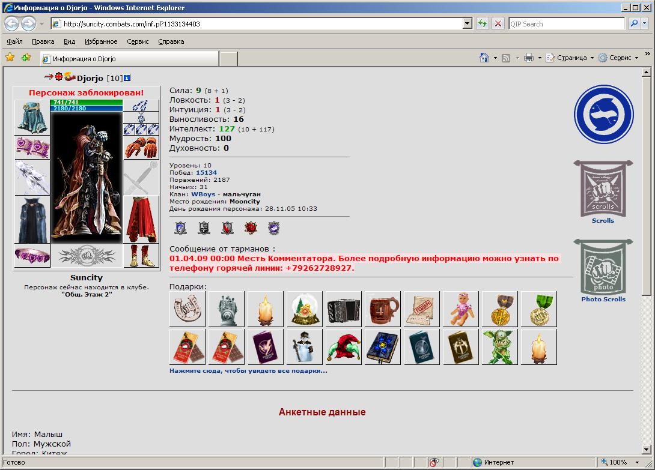Click the stamped document gift icon
655x470 pixels.
pos(422,309)
